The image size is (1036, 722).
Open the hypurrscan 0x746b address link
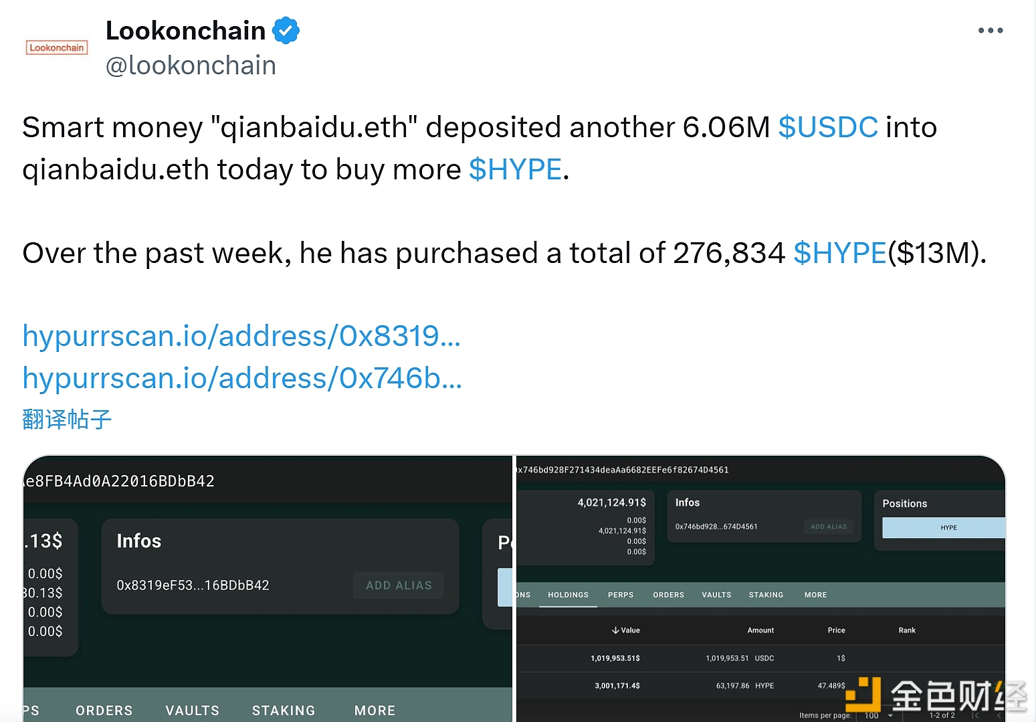point(242,378)
